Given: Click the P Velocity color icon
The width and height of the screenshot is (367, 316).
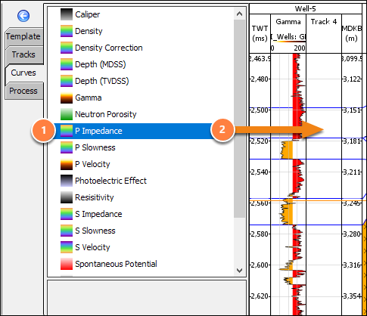Looking at the screenshot, I should 67,164.
